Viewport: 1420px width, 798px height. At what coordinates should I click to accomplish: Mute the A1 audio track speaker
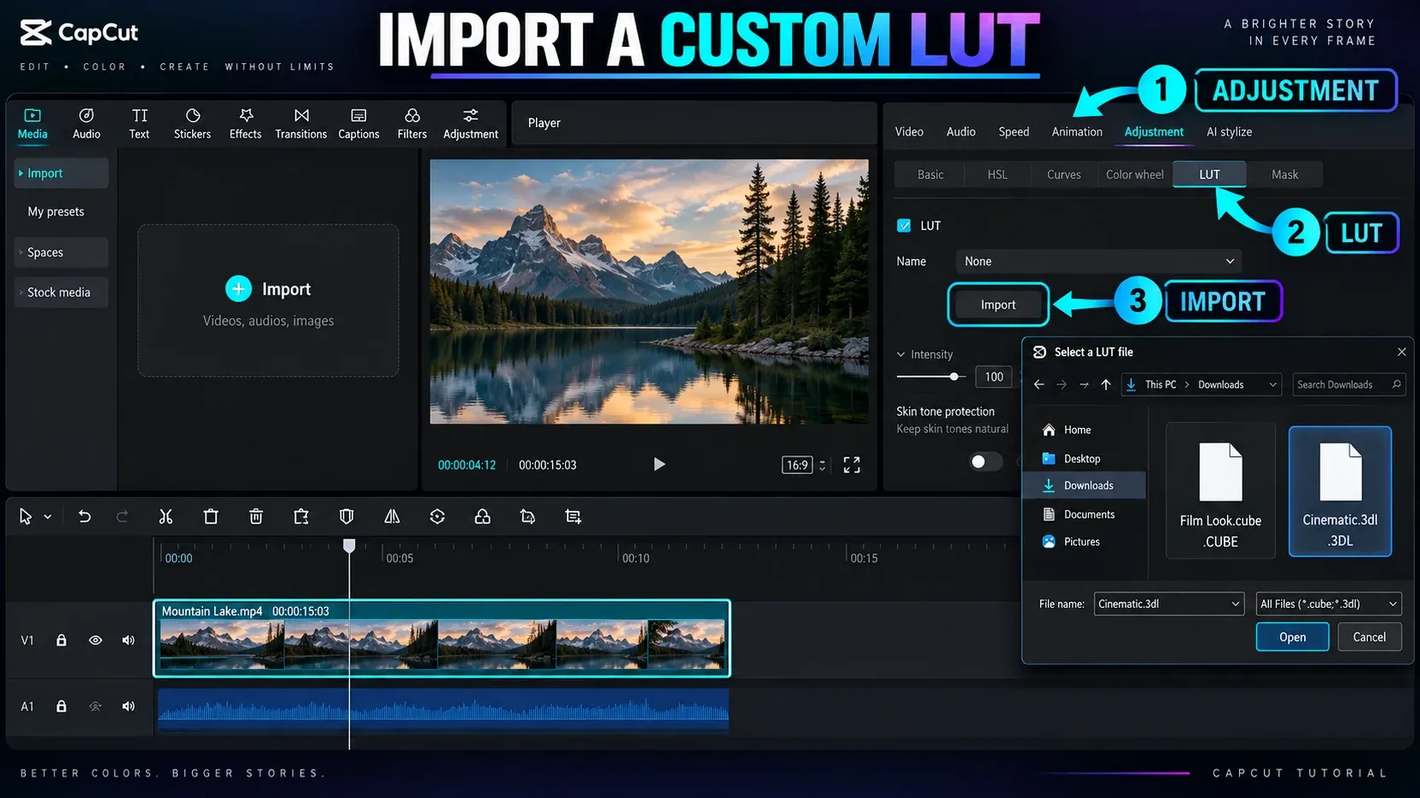128,706
